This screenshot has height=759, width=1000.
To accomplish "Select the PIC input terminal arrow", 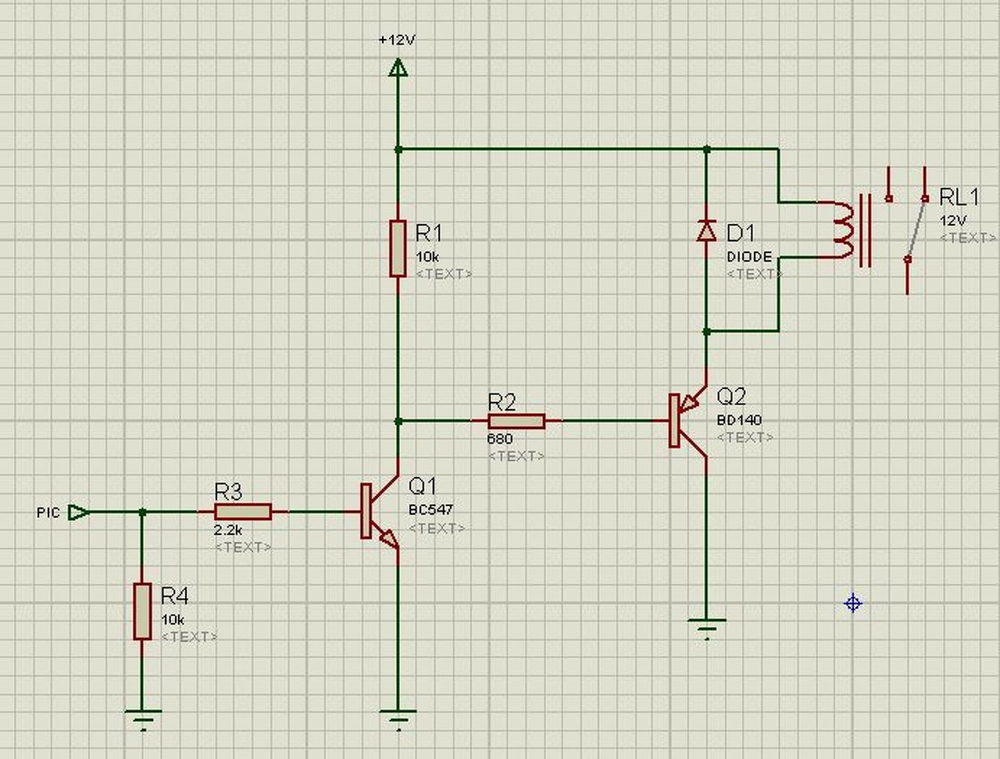I will coord(79,512).
